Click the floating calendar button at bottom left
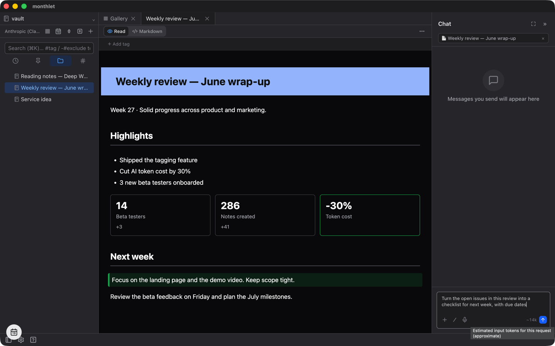Screen dimensions: 555x346 [x=14, y=332]
